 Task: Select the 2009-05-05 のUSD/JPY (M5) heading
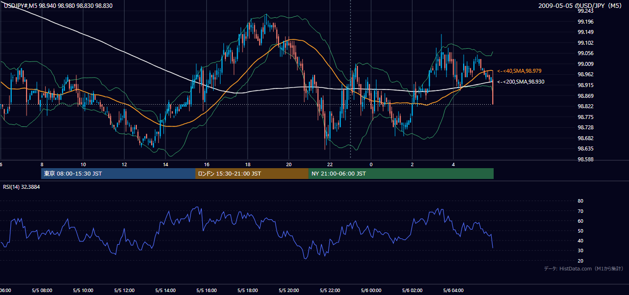click(x=581, y=5)
